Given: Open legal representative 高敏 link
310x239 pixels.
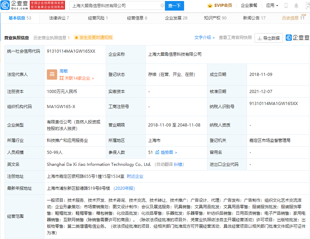Looking at the screenshot, I should 64,71.
